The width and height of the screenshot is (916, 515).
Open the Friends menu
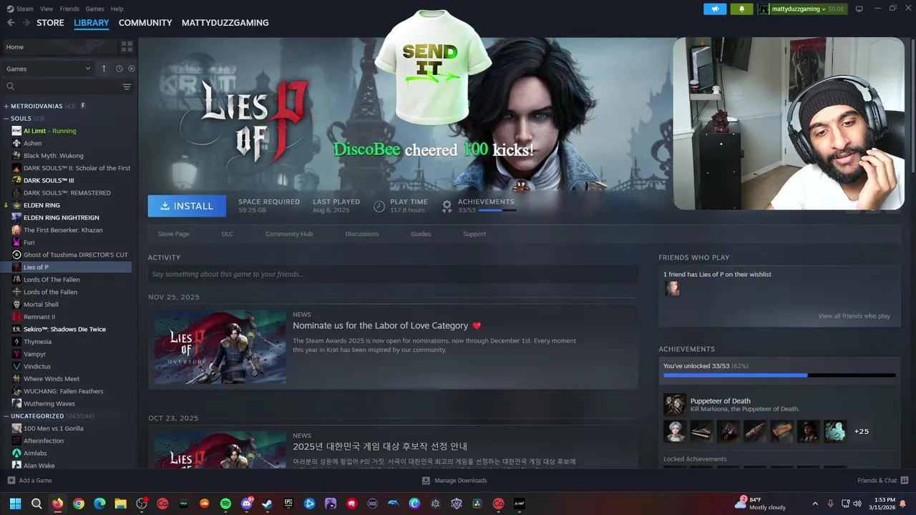pos(69,9)
